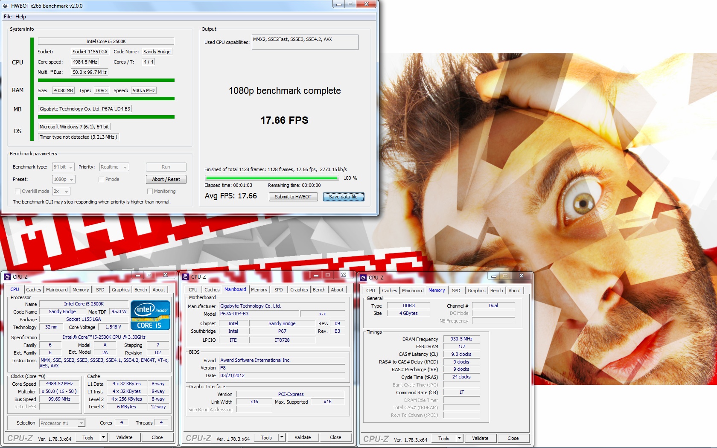The width and height of the screenshot is (717, 448).
Task: Click the 17.66 FPS result text
Action: pyautogui.click(x=284, y=121)
